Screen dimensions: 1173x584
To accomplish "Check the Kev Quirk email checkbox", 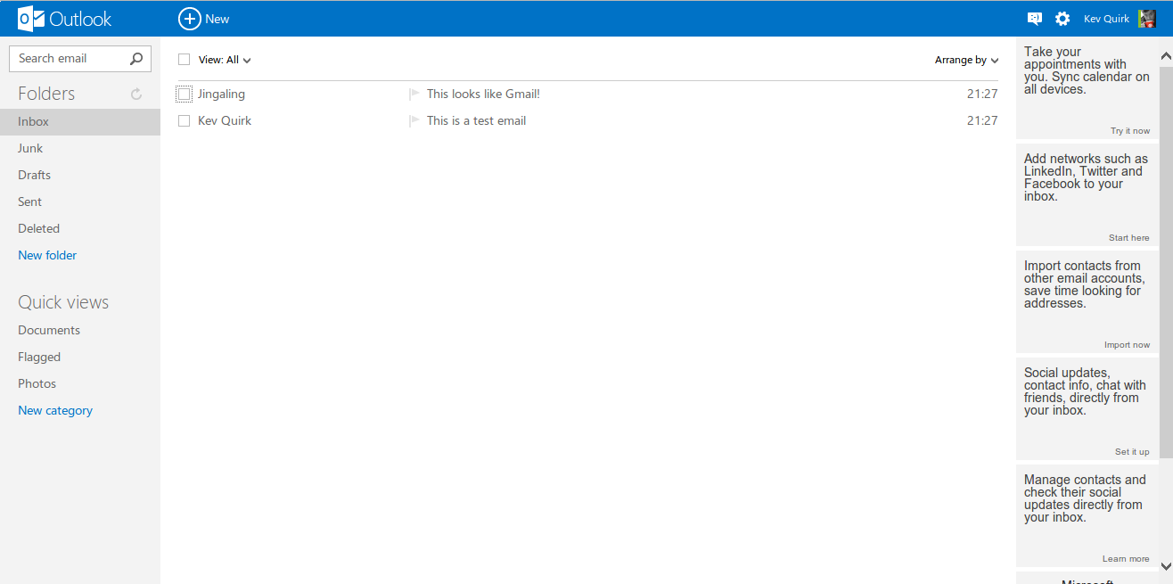I will [185, 120].
